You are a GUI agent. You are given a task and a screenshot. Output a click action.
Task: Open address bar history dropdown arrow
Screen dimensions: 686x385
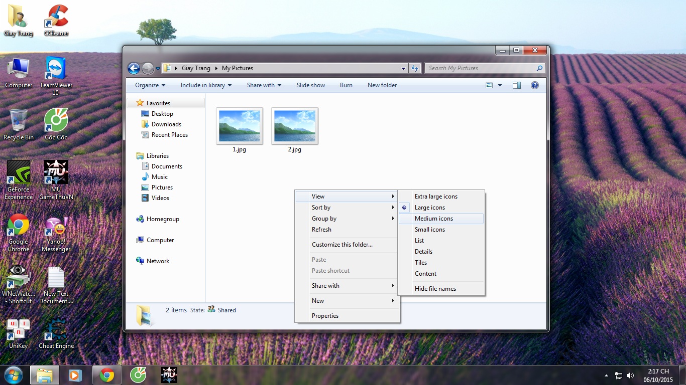(404, 68)
